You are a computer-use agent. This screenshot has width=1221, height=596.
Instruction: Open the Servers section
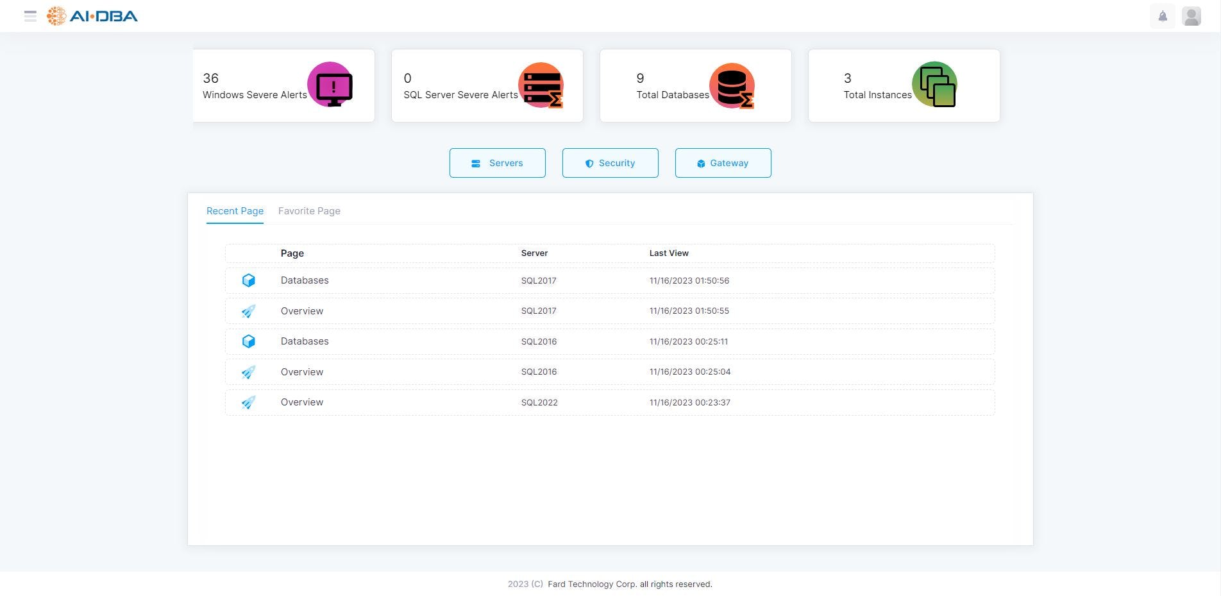[x=497, y=163]
